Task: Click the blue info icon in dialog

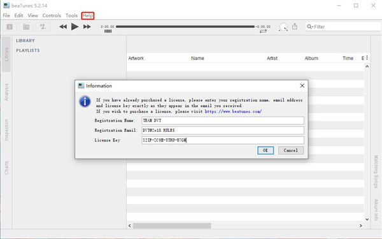Action: [x=85, y=101]
